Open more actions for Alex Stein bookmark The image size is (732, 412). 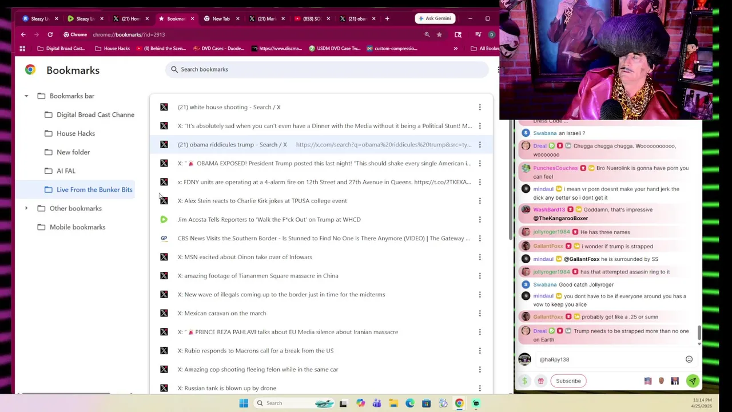coord(480,201)
